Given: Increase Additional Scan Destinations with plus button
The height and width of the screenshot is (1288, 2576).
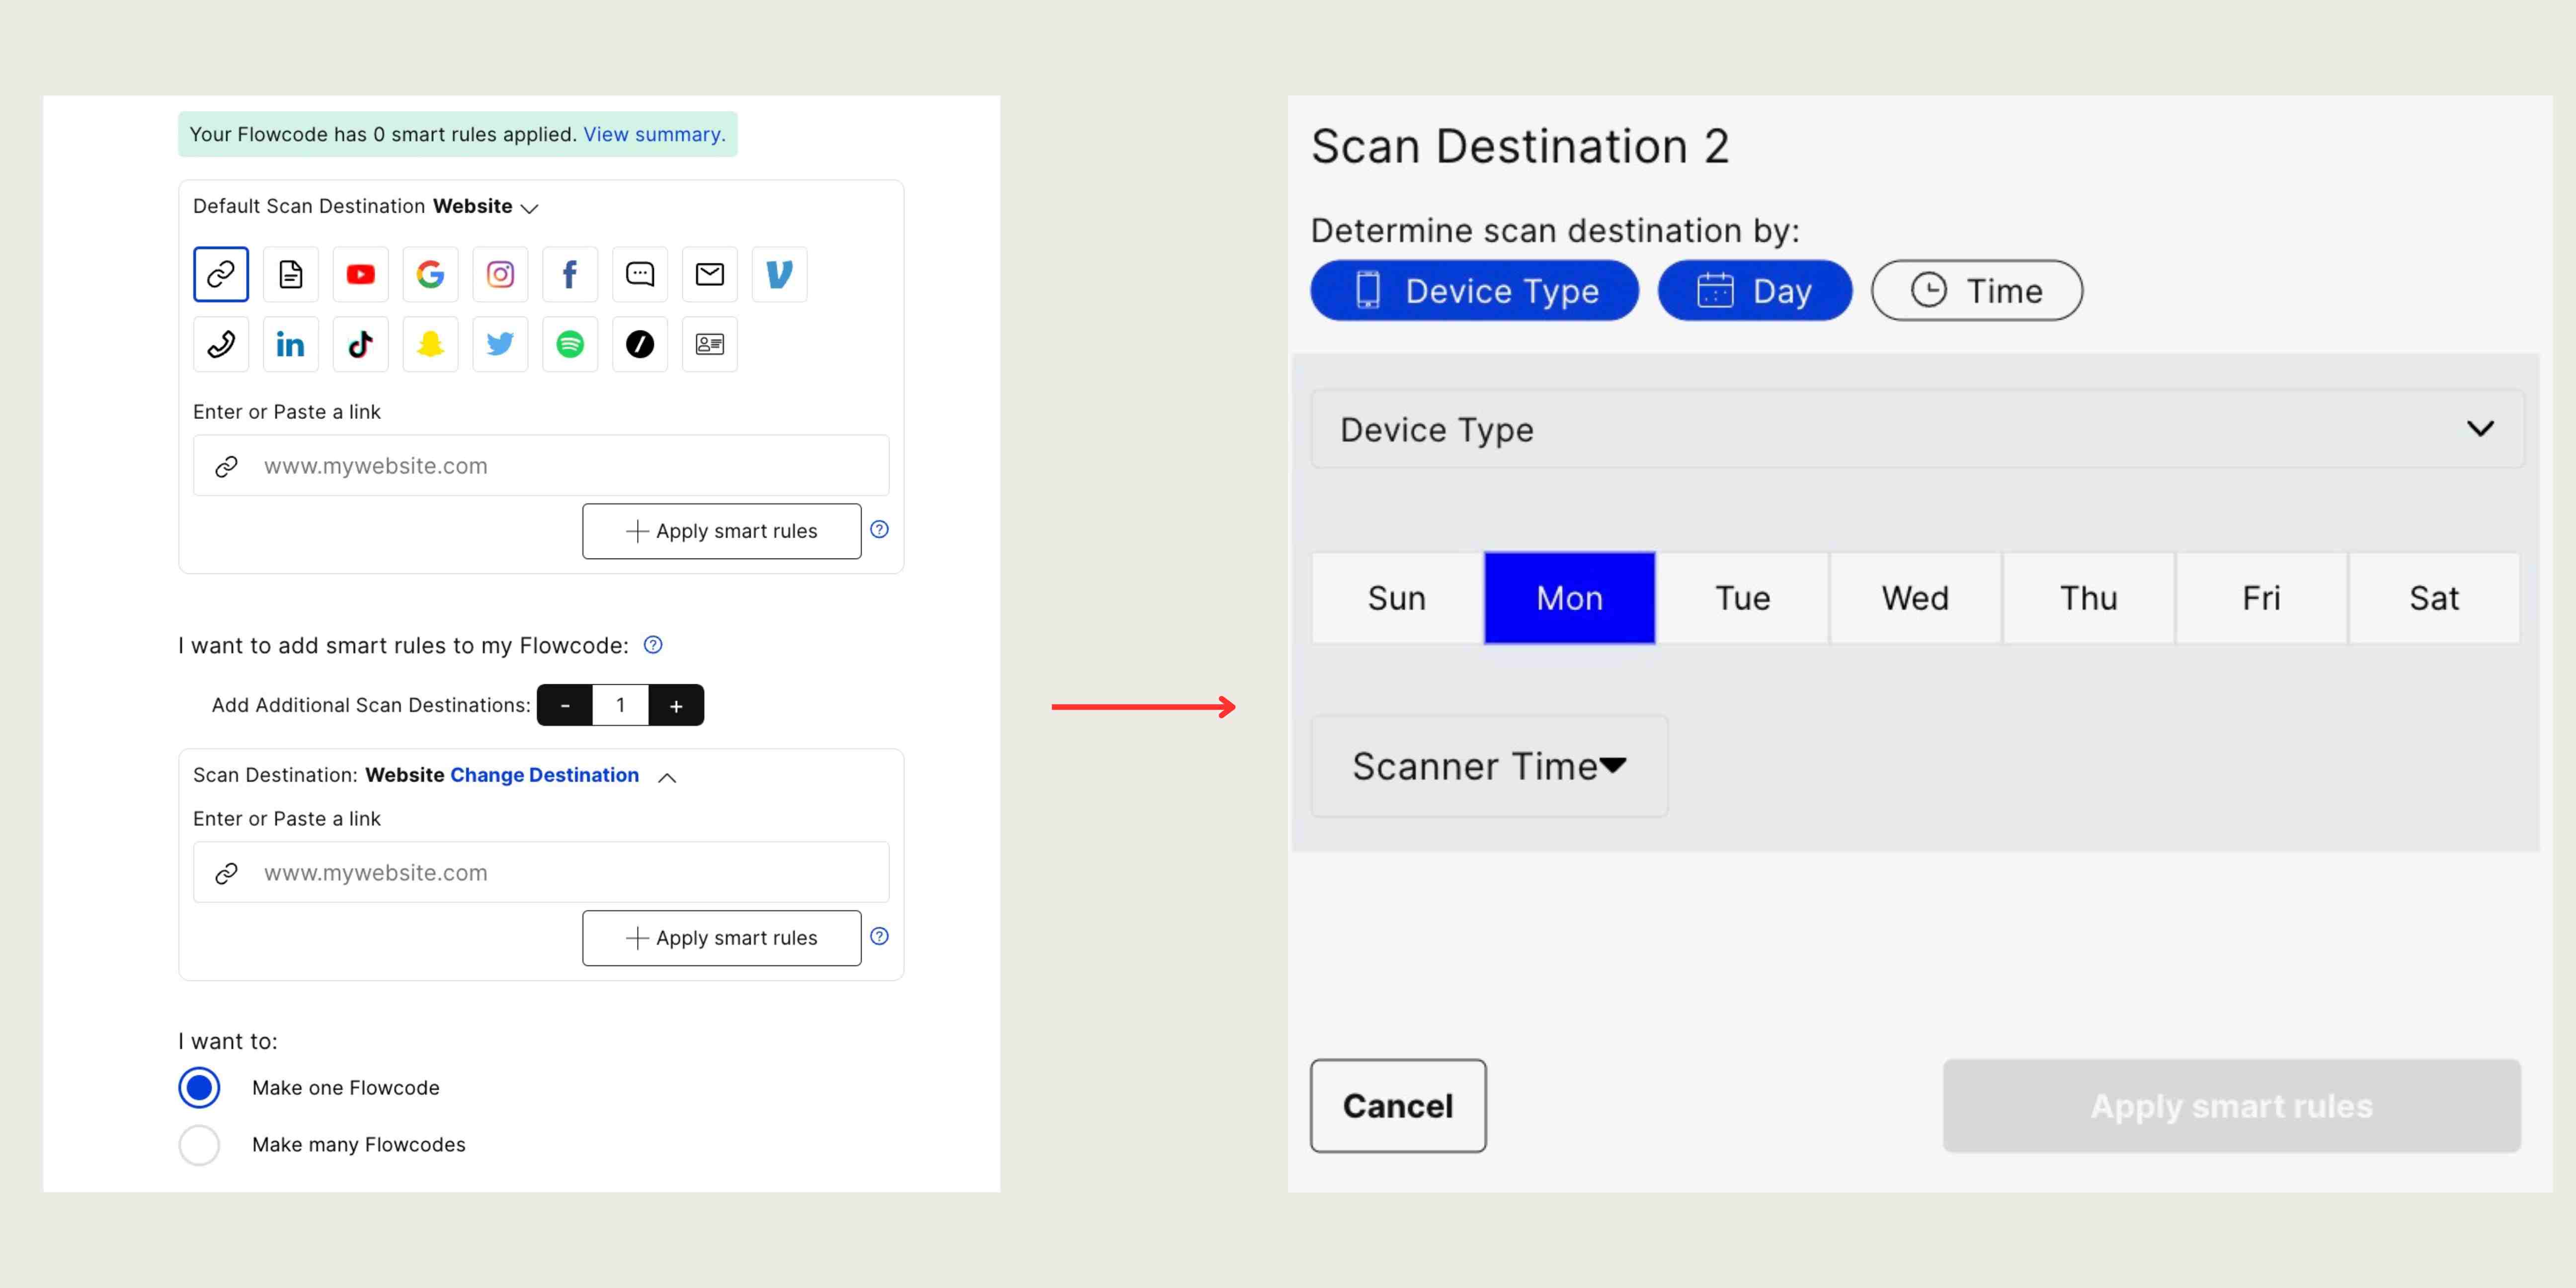Looking at the screenshot, I should tap(676, 704).
